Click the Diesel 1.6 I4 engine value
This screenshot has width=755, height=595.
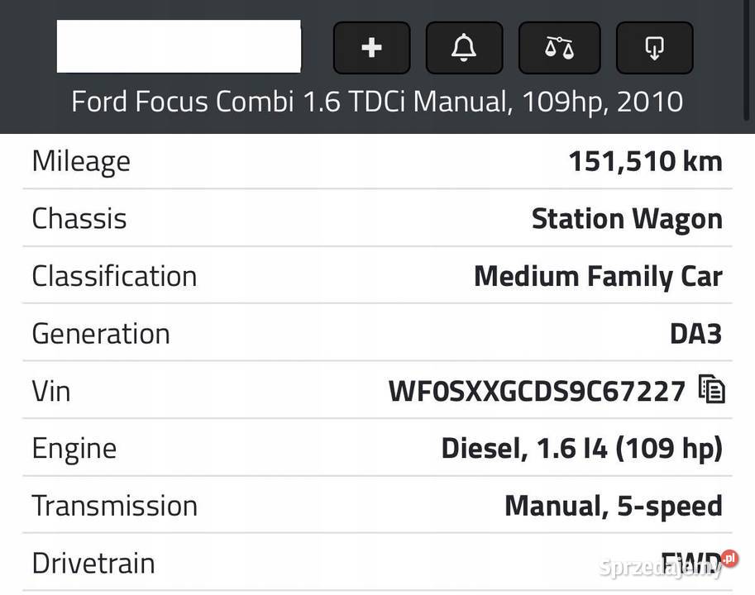tap(581, 449)
